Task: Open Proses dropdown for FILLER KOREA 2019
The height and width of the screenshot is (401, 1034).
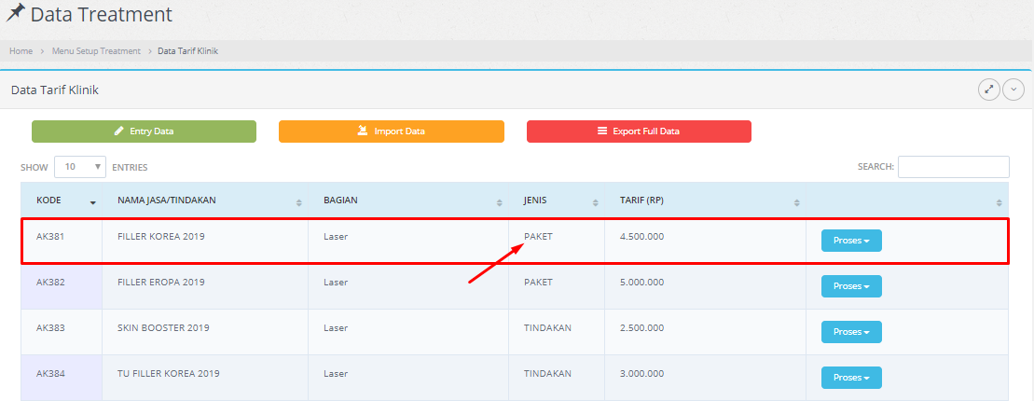Action: point(851,241)
